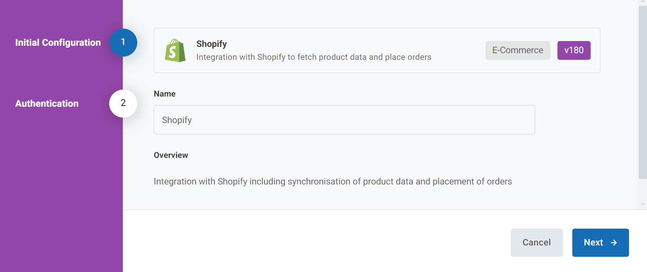
Task: Click the scrollbar down arrow
Action: pos(643,204)
